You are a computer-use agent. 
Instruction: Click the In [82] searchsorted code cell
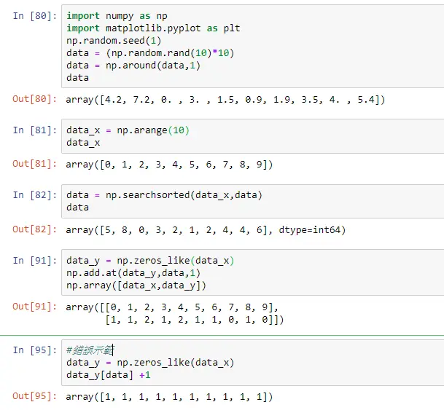(252, 201)
